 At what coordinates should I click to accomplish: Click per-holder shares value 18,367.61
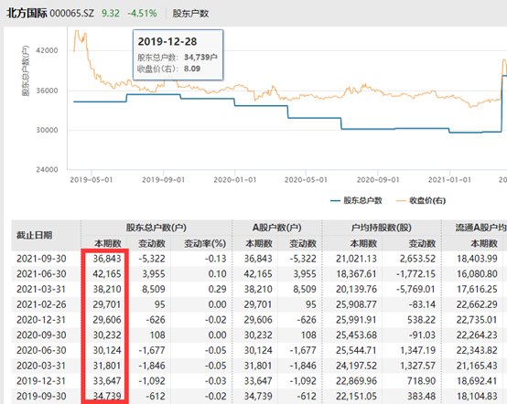point(356,273)
